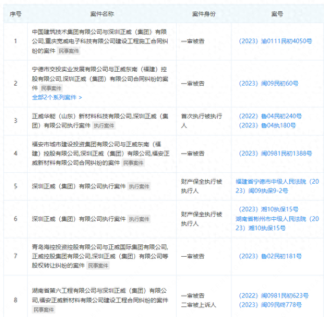Click 执行案件 tag in row 5
324x317 pixels.
coord(139,187)
